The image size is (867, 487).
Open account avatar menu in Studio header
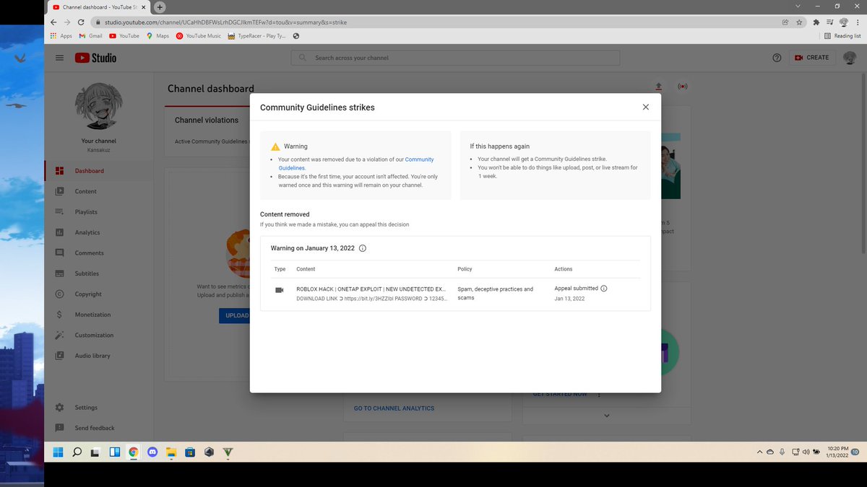[850, 58]
